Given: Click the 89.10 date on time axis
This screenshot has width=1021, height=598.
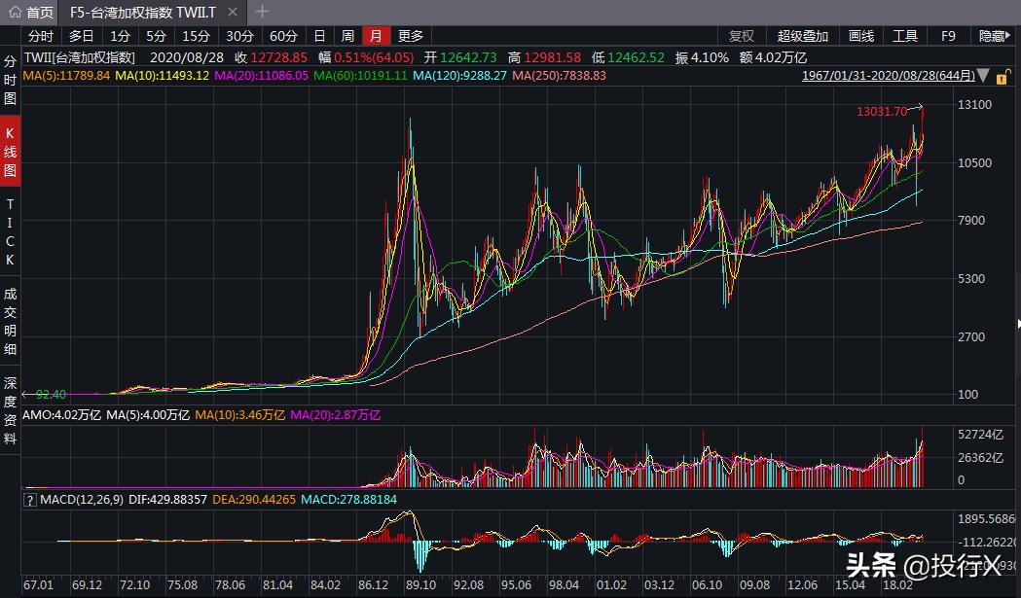Looking at the screenshot, I should 420,585.
